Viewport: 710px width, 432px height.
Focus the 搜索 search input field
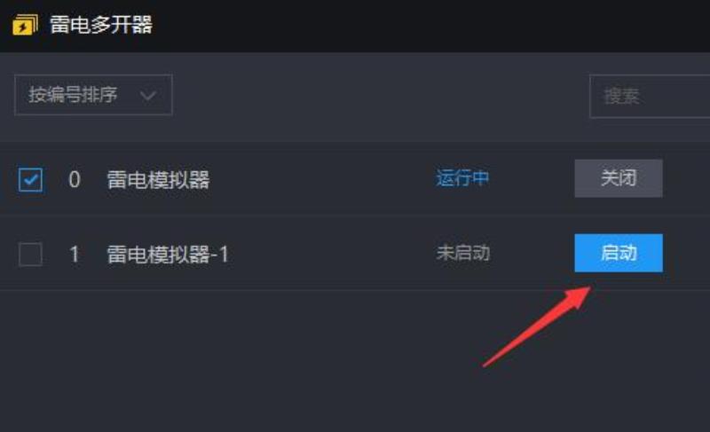pos(650,96)
